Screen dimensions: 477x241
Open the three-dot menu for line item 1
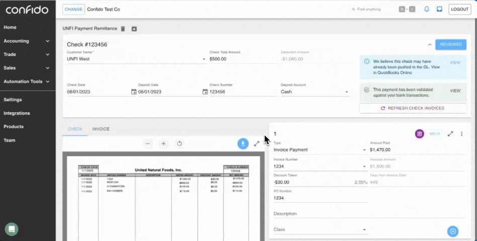(x=461, y=134)
